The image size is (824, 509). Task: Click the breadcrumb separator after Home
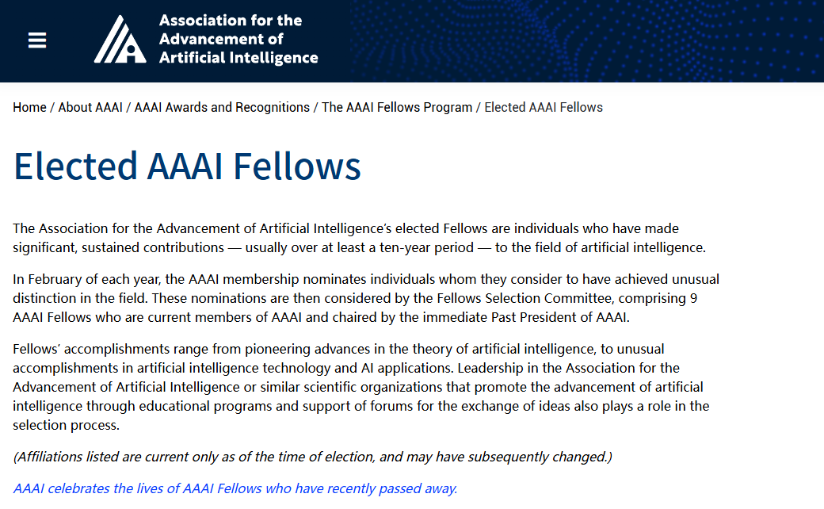[51, 107]
